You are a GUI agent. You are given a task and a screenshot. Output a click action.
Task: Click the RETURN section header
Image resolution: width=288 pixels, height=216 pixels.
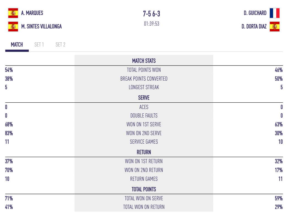pyautogui.click(x=144, y=152)
